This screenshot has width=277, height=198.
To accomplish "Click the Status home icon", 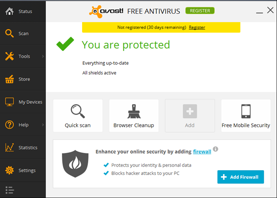I will tap(9, 11).
